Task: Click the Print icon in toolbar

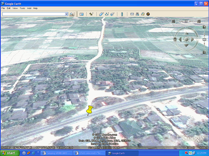Action: [137, 14]
